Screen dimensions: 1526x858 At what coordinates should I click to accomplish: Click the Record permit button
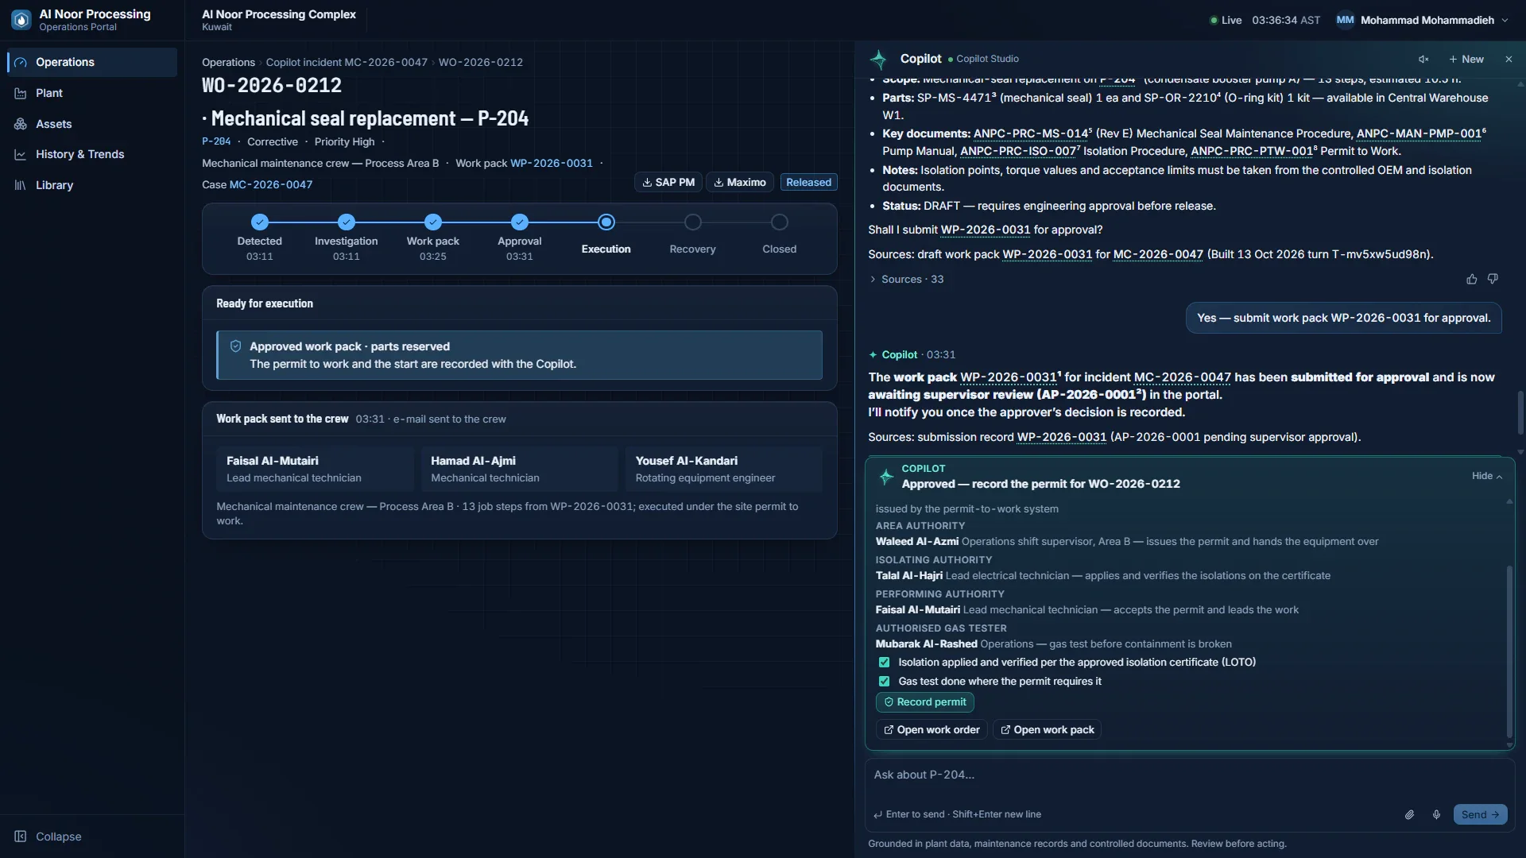(925, 702)
